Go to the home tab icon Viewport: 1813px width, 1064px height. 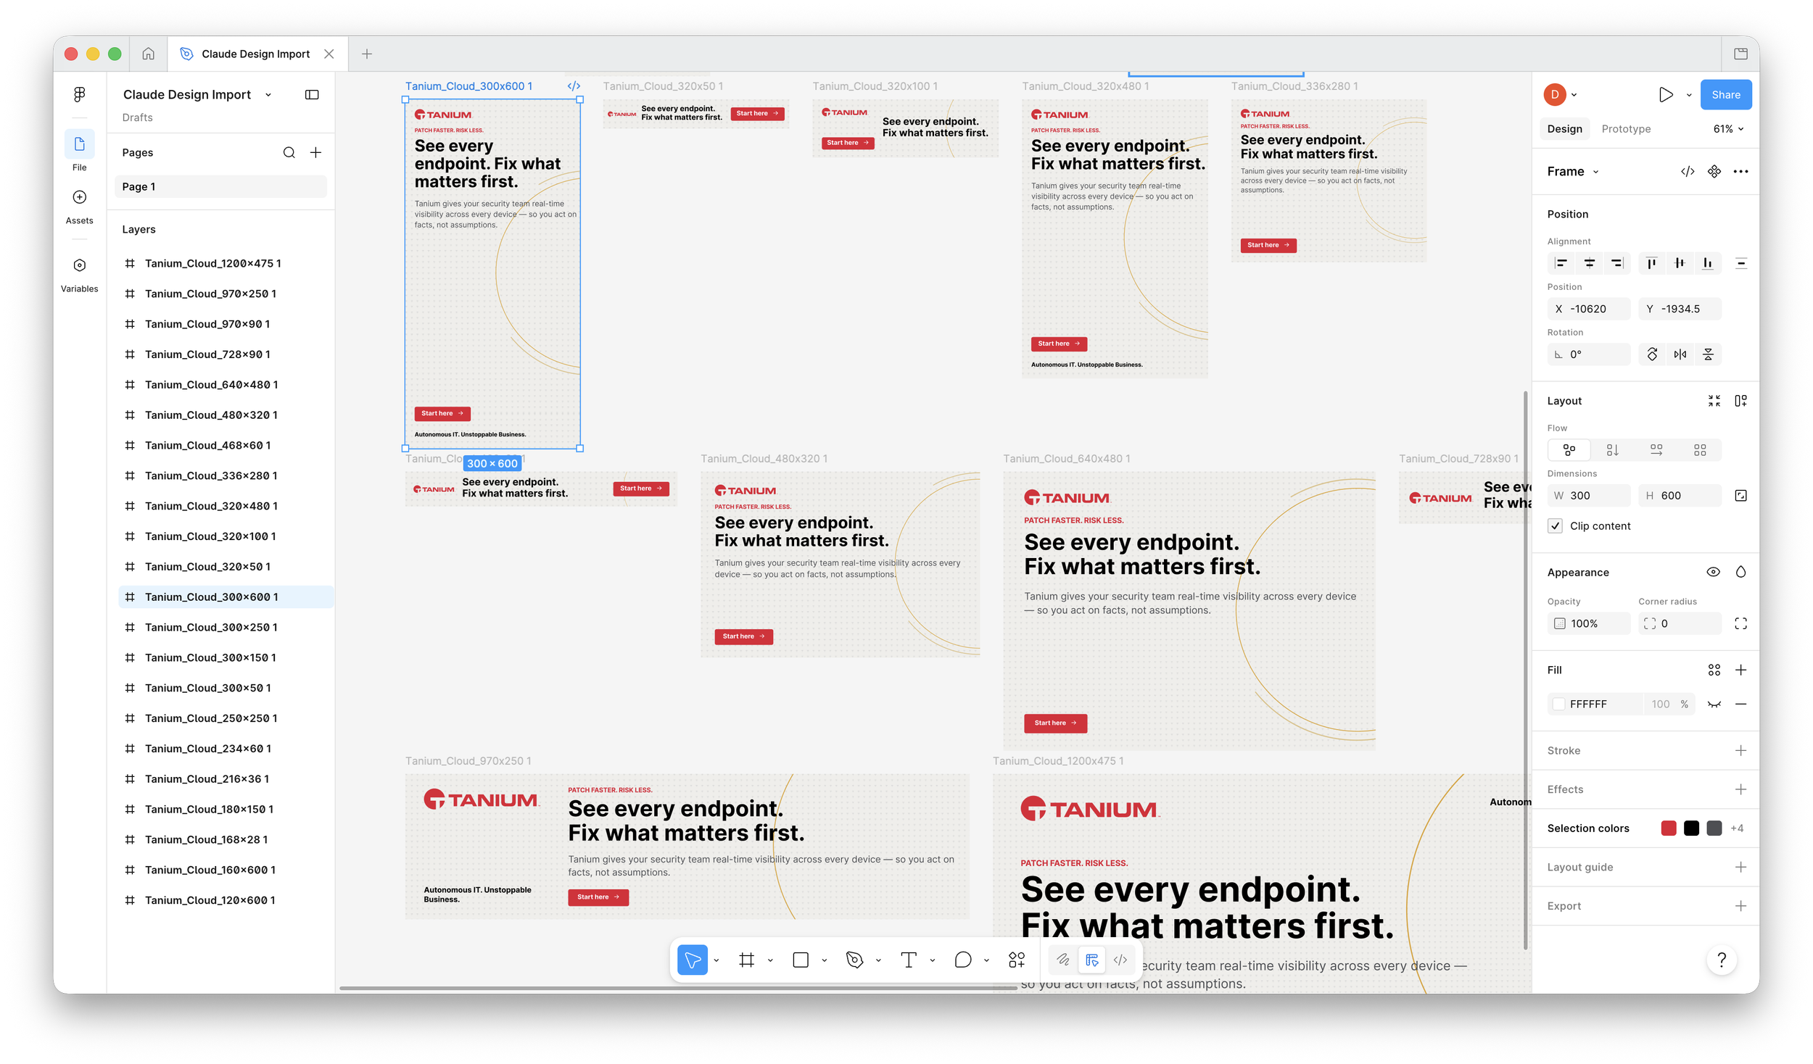148,54
